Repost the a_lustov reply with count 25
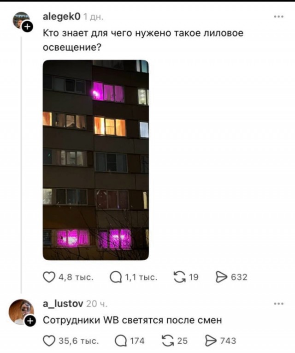 (168, 341)
